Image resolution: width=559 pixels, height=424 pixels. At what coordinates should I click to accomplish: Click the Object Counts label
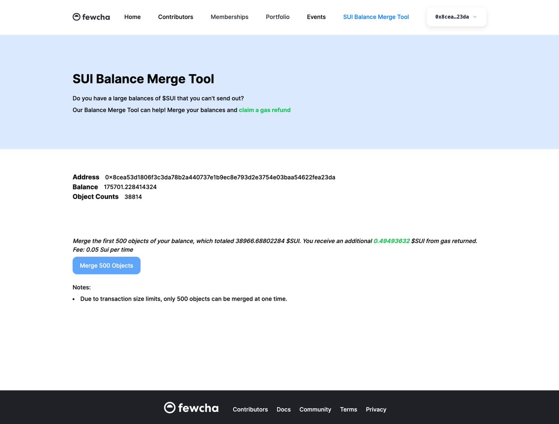click(x=95, y=197)
